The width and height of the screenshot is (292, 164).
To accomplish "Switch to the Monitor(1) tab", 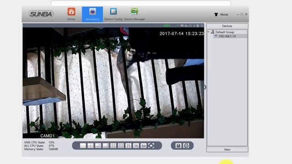I will [92, 14].
